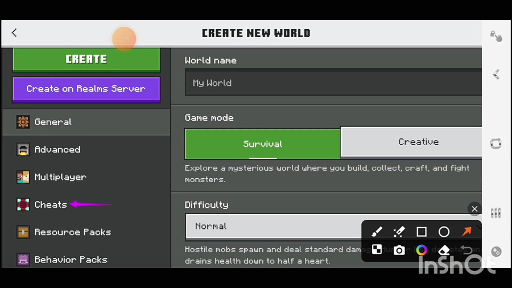Focus the World name field
The height and width of the screenshot is (288, 512).
333,83
